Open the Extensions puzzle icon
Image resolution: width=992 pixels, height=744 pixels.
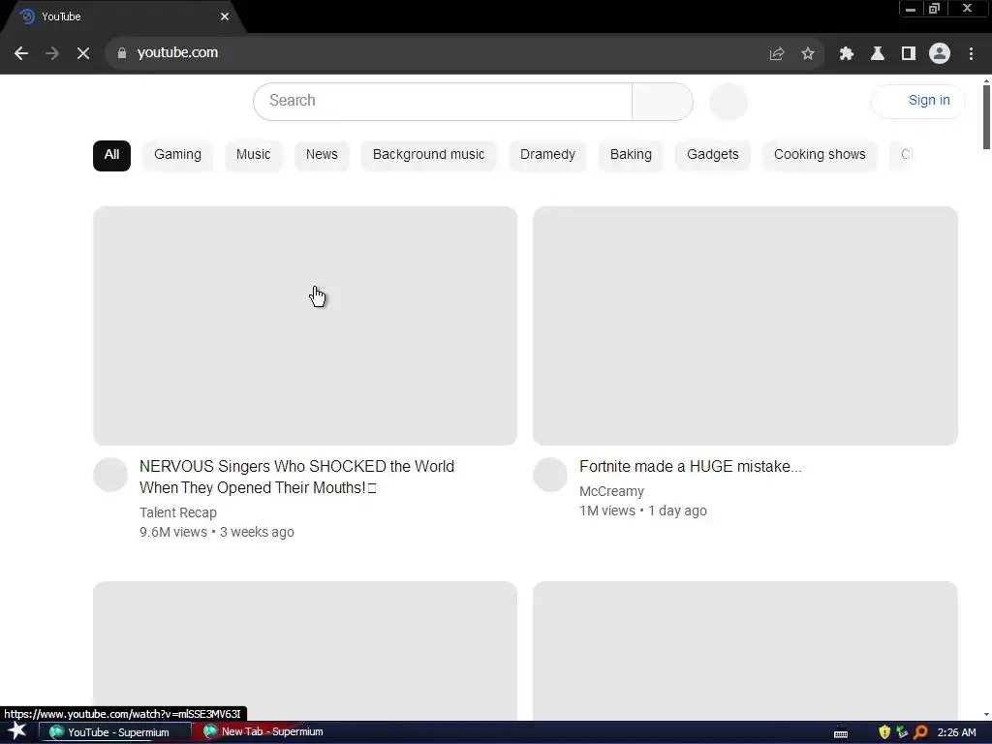pos(847,54)
